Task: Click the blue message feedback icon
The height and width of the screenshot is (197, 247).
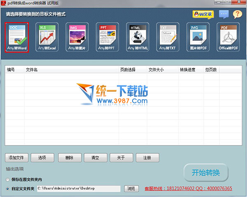Action: [x=224, y=14]
